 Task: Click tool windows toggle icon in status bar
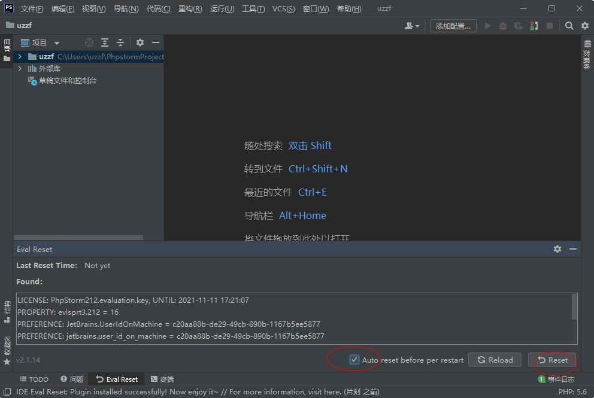point(7,391)
